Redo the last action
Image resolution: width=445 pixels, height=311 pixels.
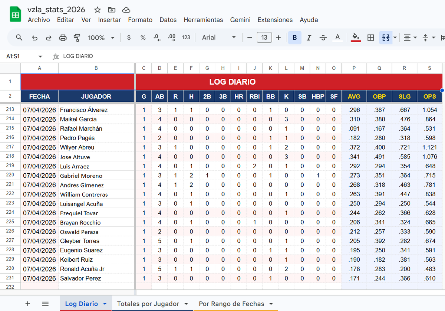click(49, 37)
